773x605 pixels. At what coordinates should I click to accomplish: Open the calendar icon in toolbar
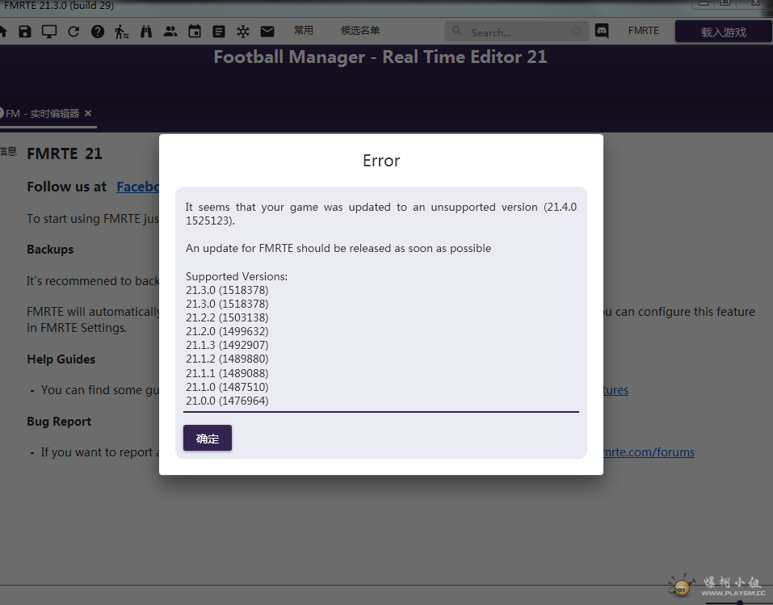195,32
